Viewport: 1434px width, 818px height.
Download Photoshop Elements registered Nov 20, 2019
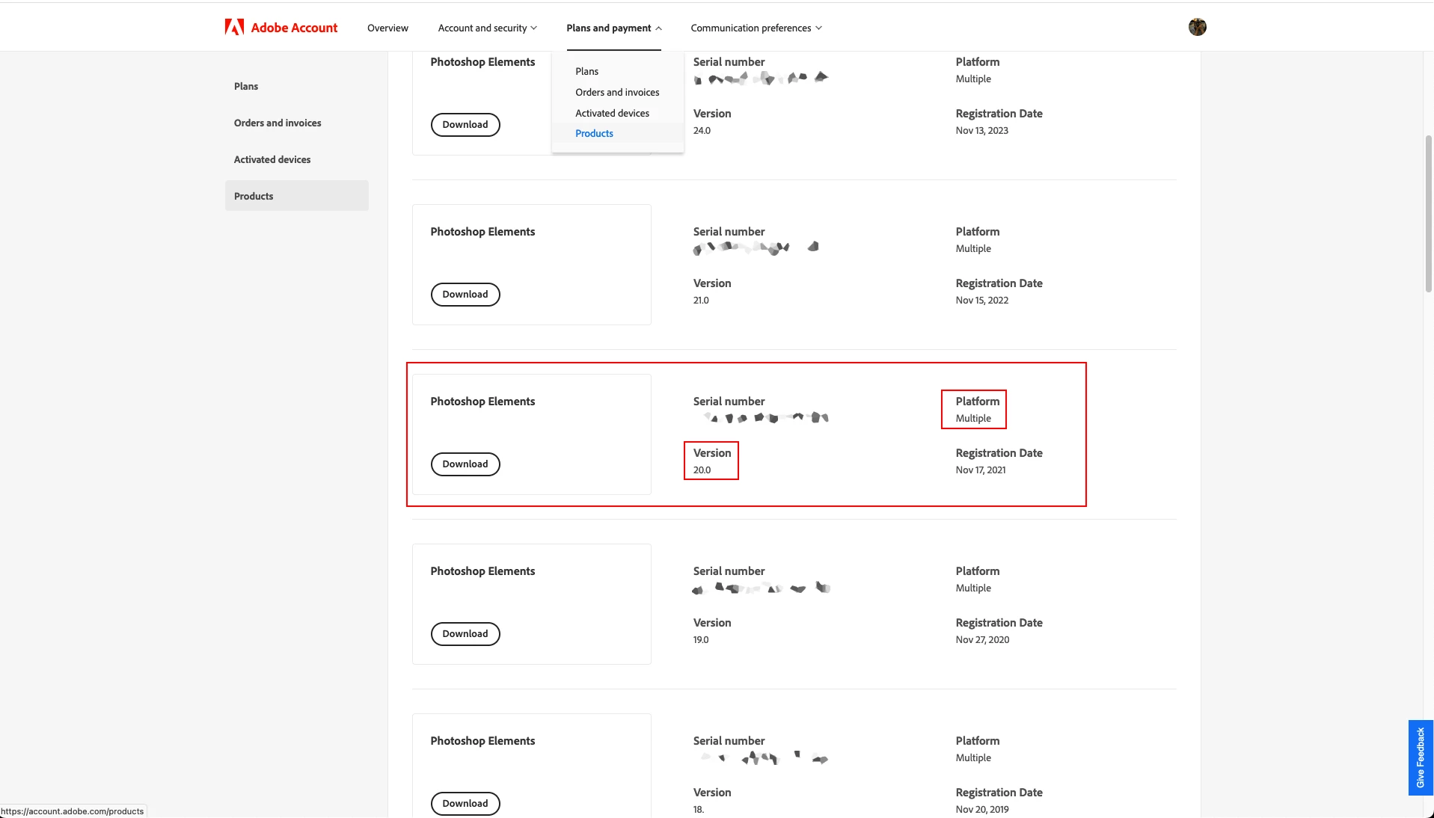(x=465, y=803)
